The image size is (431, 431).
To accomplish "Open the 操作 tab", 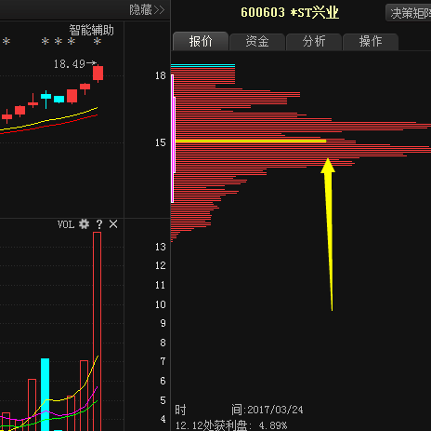I will pyautogui.click(x=371, y=42).
